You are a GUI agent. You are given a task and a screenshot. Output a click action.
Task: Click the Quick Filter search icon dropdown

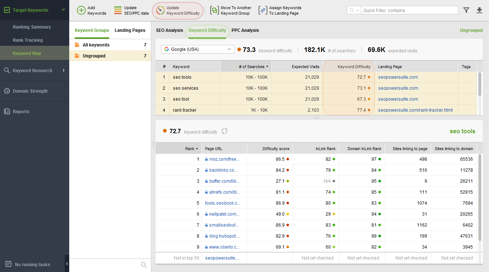coord(354,10)
